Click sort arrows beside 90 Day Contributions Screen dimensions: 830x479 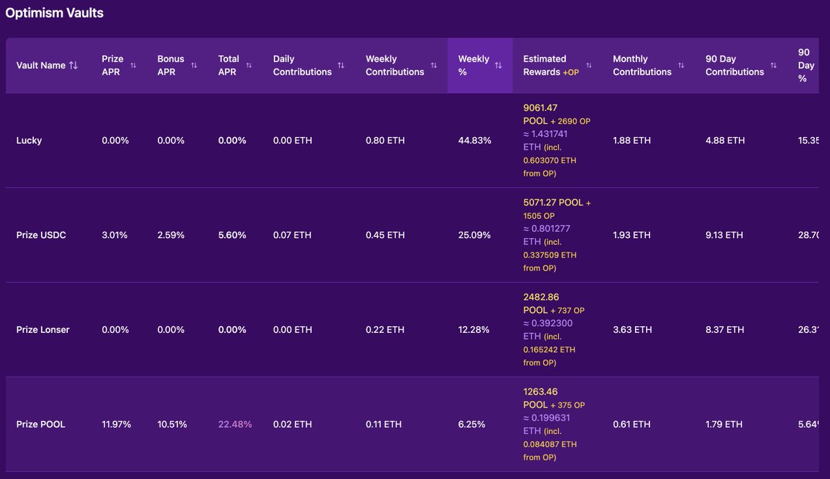click(774, 66)
